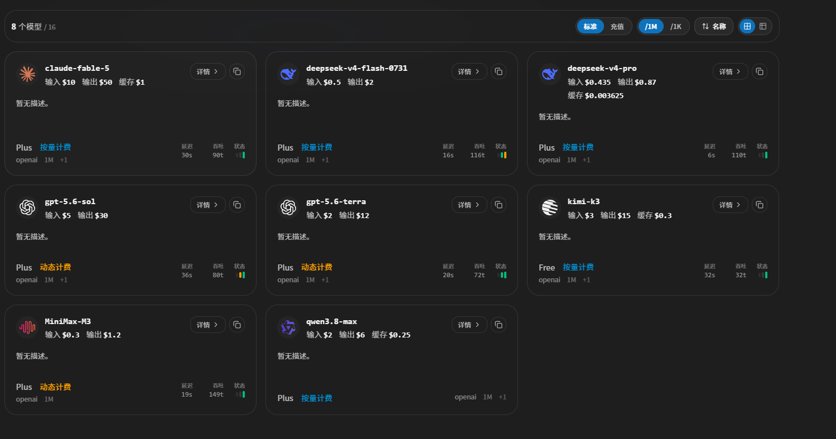This screenshot has width=836, height=439.
Task: Select the 标准 pricing mode
Action: tap(591, 26)
